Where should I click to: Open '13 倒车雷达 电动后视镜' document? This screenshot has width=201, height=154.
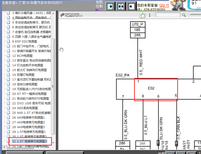(x=31, y=60)
